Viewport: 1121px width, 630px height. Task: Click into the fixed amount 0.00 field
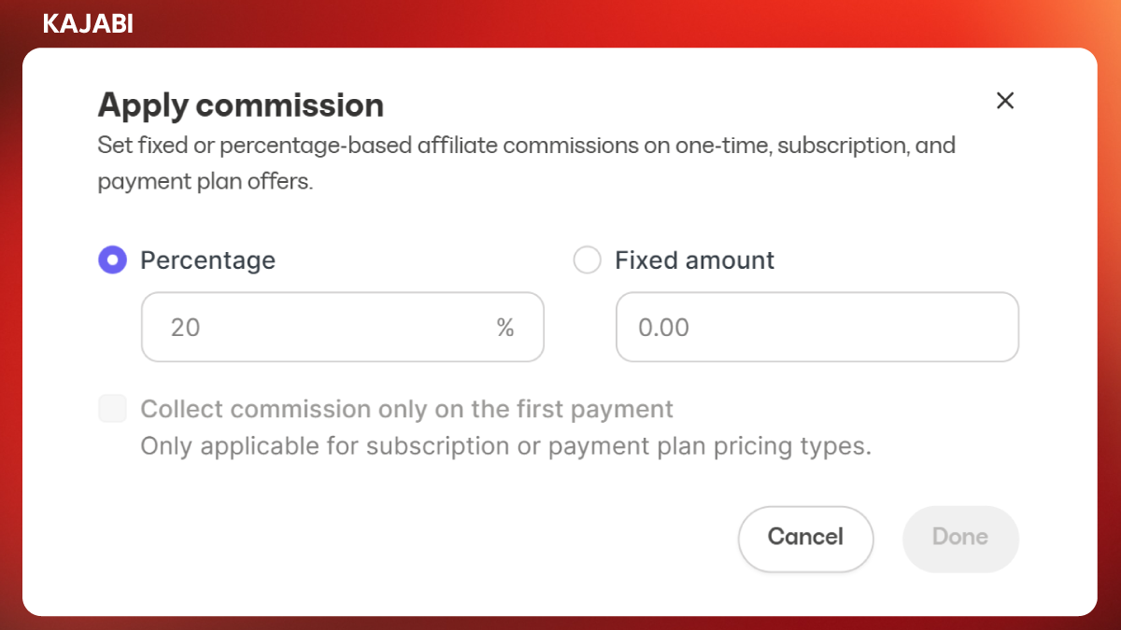816,328
